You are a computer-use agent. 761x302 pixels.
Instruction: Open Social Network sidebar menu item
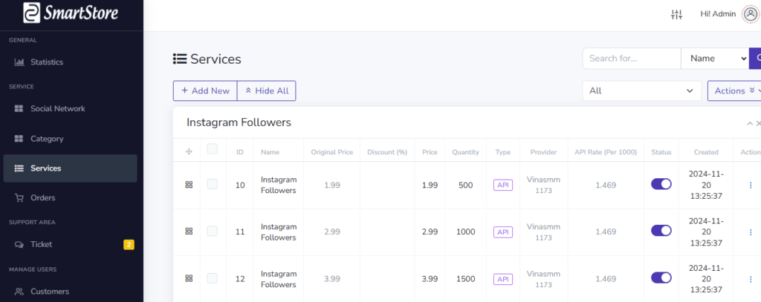click(57, 109)
